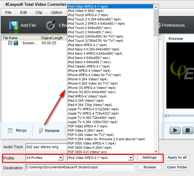Stop the preview playback
This screenshot has width=194, height=176.
[188, 130]
